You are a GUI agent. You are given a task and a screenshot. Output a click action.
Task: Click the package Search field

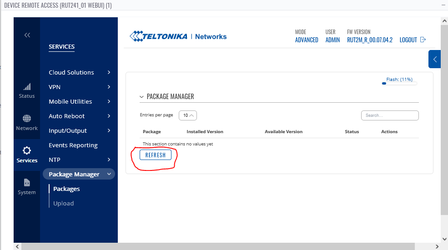pos(390,115)
